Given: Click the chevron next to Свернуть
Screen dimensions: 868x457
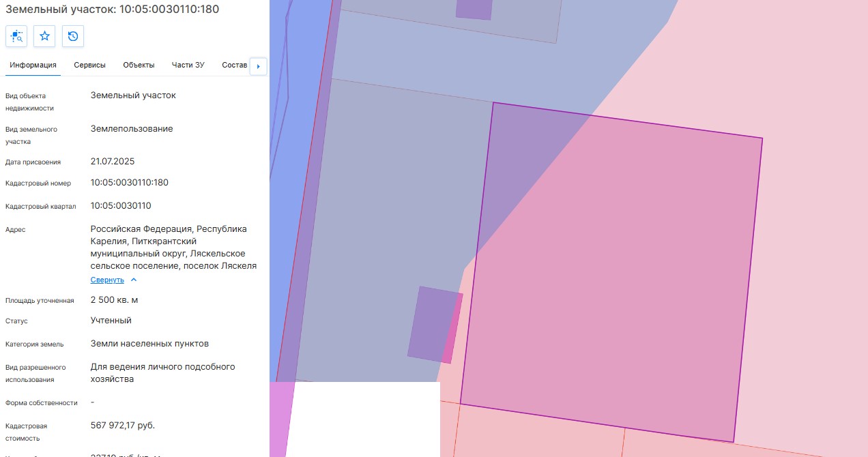Looking at the screenshot, I should pos(134,280).
